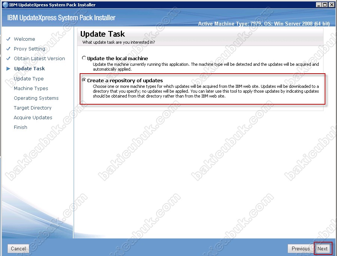Screen dimensions: 337x256
Task: Click the 'IBM UpdateXpress System Pack Installer' banner title
Action: click(61, 18)
